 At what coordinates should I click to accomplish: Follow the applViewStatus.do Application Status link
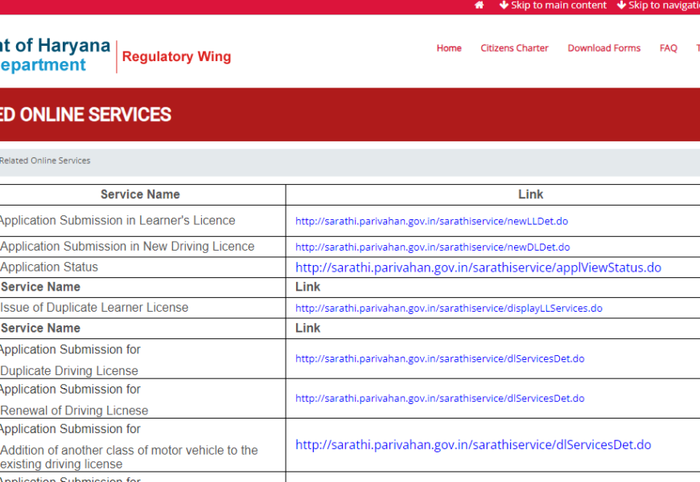point(478,268)
